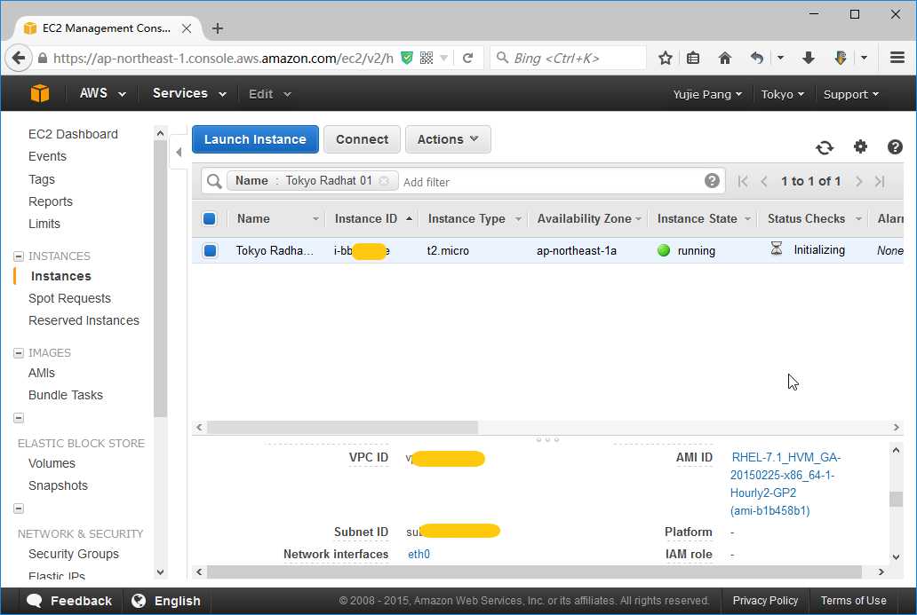Collapse the left navigation pane arrow

point(179,153)
